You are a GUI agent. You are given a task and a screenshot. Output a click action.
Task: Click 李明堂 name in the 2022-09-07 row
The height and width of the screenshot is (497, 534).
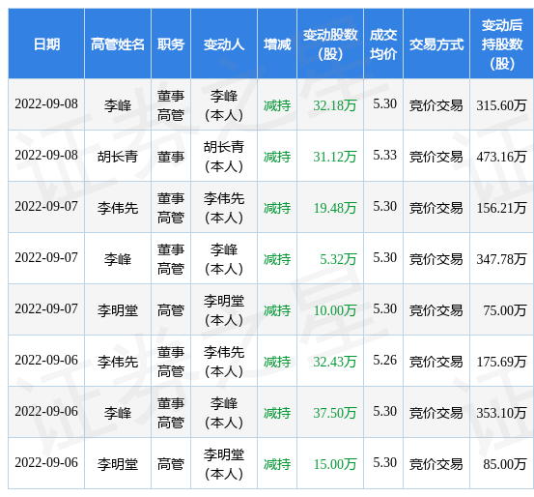118,310
